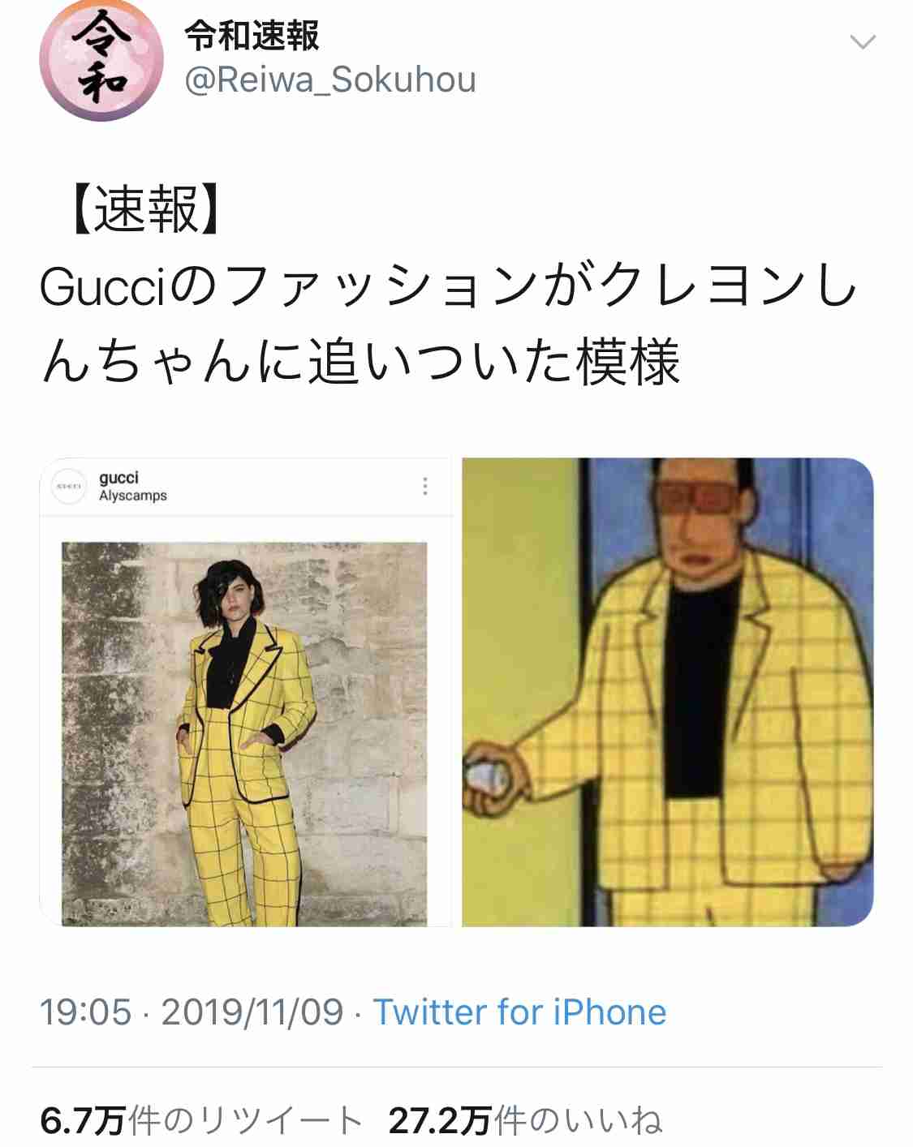Open the Twitter for iPhone source link
Image resolution: width=913 pixels, height=1147 pixels.
pyautogui.click(x=519, y=1012)
